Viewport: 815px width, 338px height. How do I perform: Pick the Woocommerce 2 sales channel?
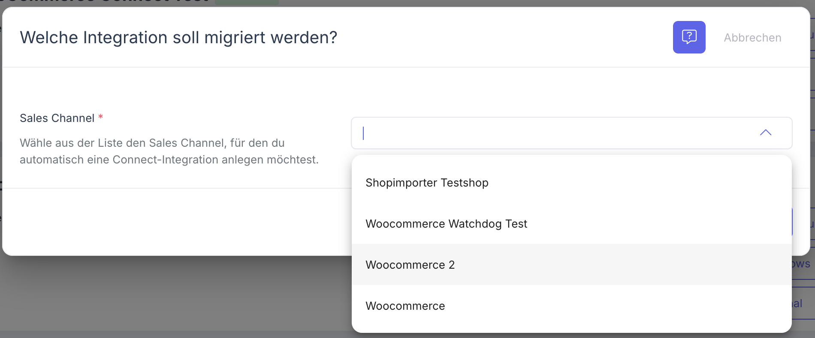[410, 265]
